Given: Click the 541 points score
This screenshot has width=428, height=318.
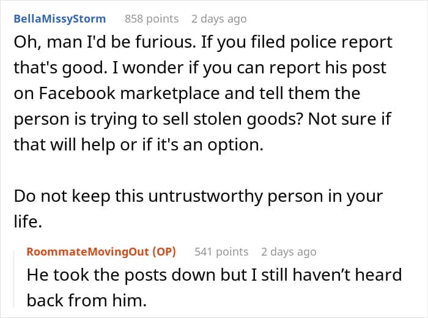Looking at the screenshot, I should (221, 251).
